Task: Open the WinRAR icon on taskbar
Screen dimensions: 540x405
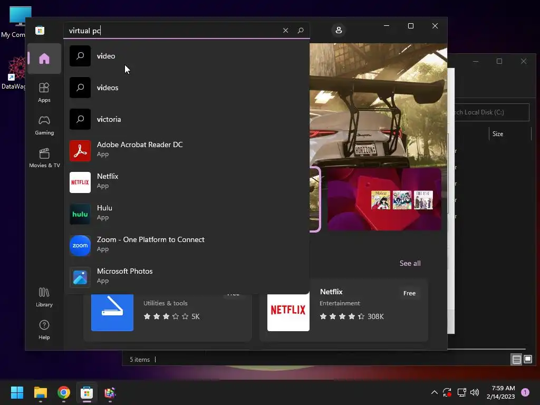Action: [x=110, y=392]
